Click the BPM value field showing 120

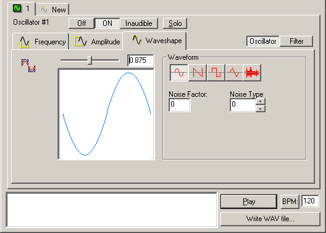310,201
